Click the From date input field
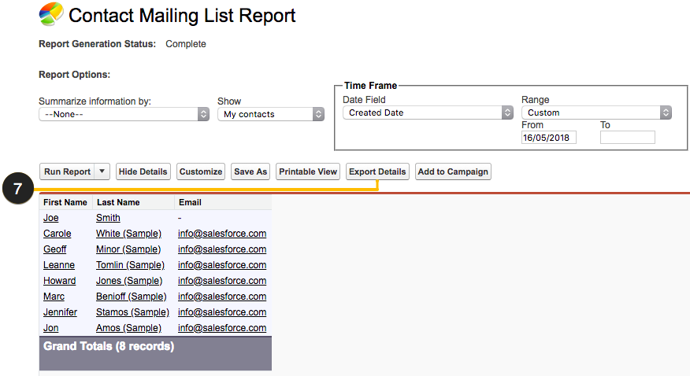Screen dimensions: 690x376 point(549,138)
